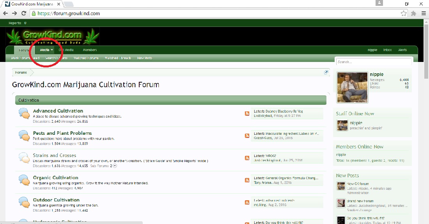Open nippie's large profile avatar

coord(352,87)
